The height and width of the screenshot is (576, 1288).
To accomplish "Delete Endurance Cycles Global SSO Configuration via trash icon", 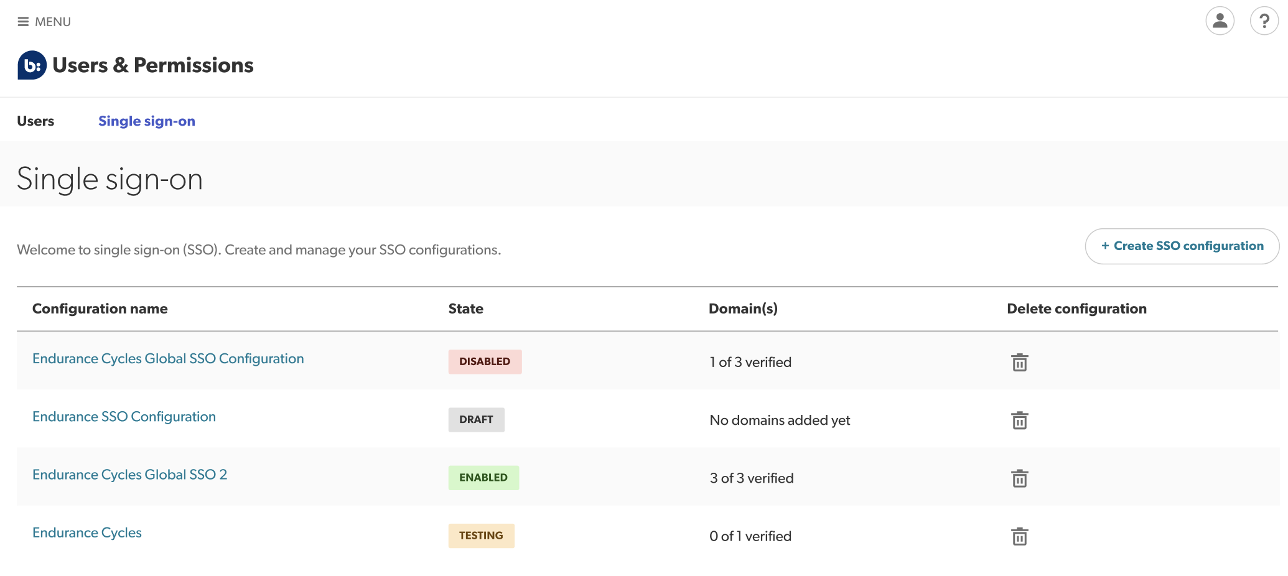I will pos(1019,362).
